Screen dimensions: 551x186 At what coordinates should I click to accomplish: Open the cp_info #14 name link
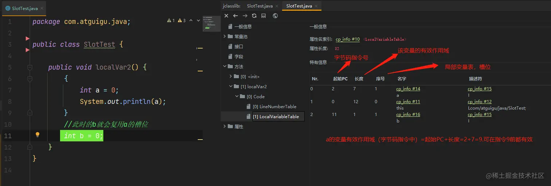(408, 89)
